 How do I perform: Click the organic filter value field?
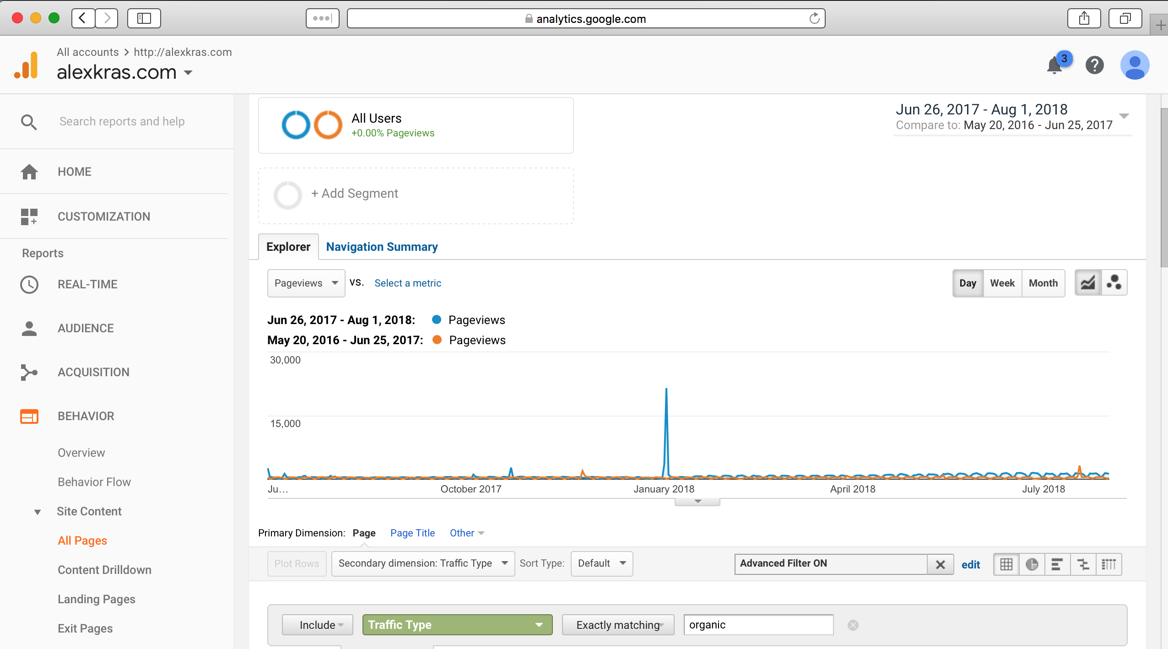pyautogui.click(x=758, y=625)
